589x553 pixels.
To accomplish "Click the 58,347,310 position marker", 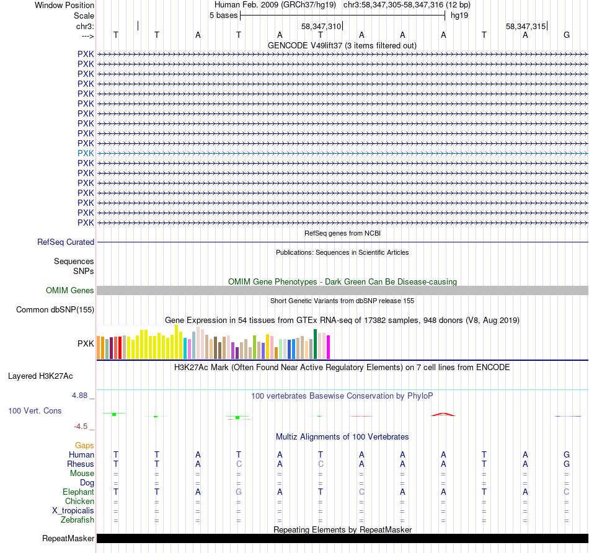I will [x=321, y=26].
